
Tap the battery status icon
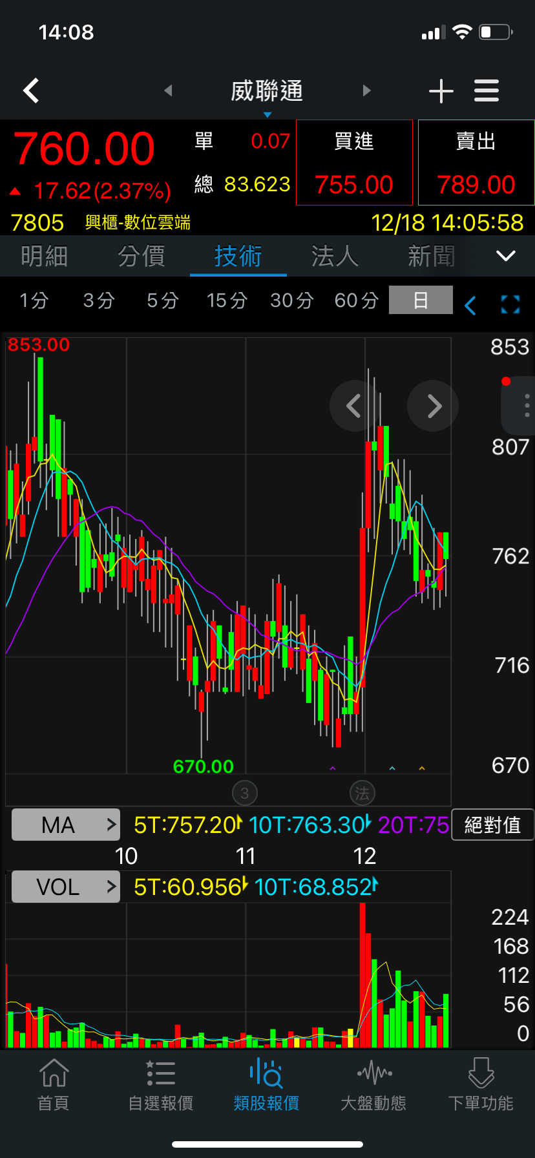click(x=496, y=32)
